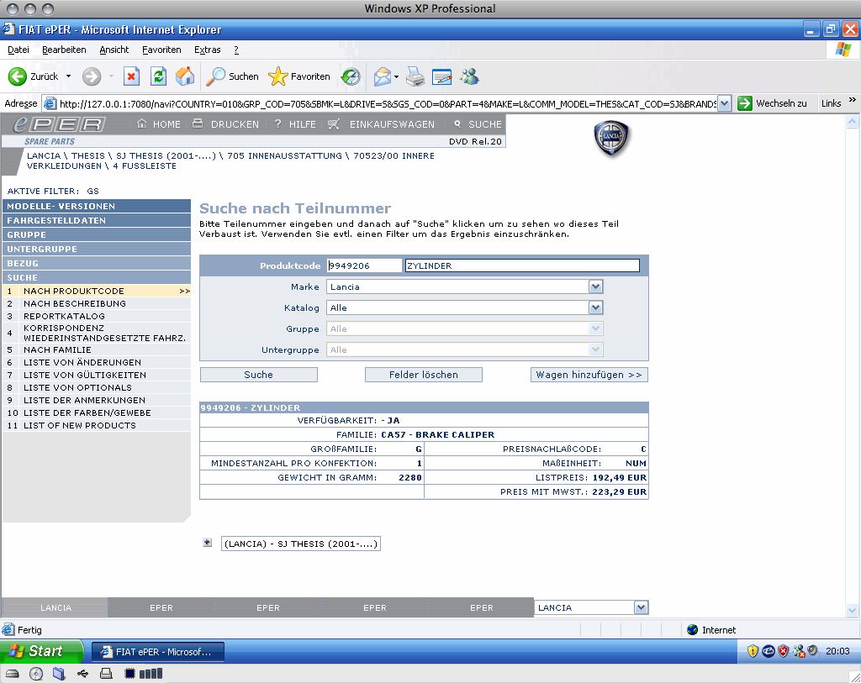The image size is (861, 683).
Task: Open the LANCIA dropdown in the bottom bar
Action: point(641,608)
